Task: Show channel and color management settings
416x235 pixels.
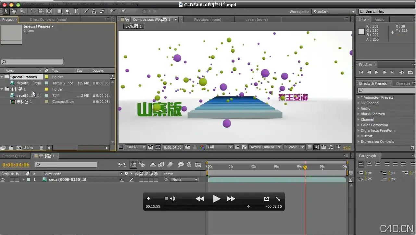Action: pos(202,147)
